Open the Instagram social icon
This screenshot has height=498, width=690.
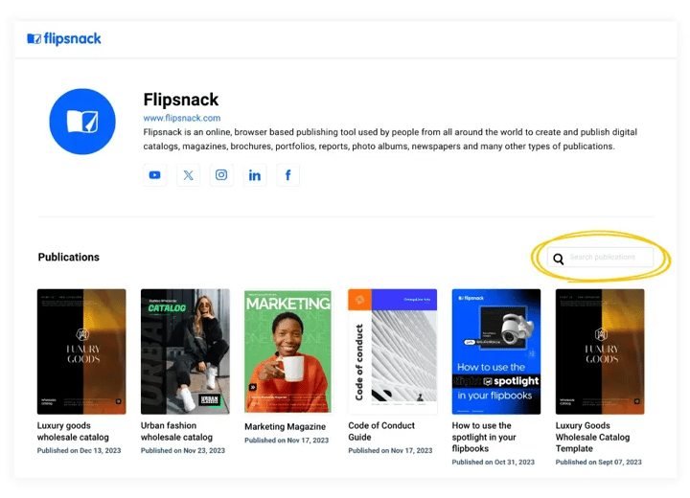pos(221,175)
